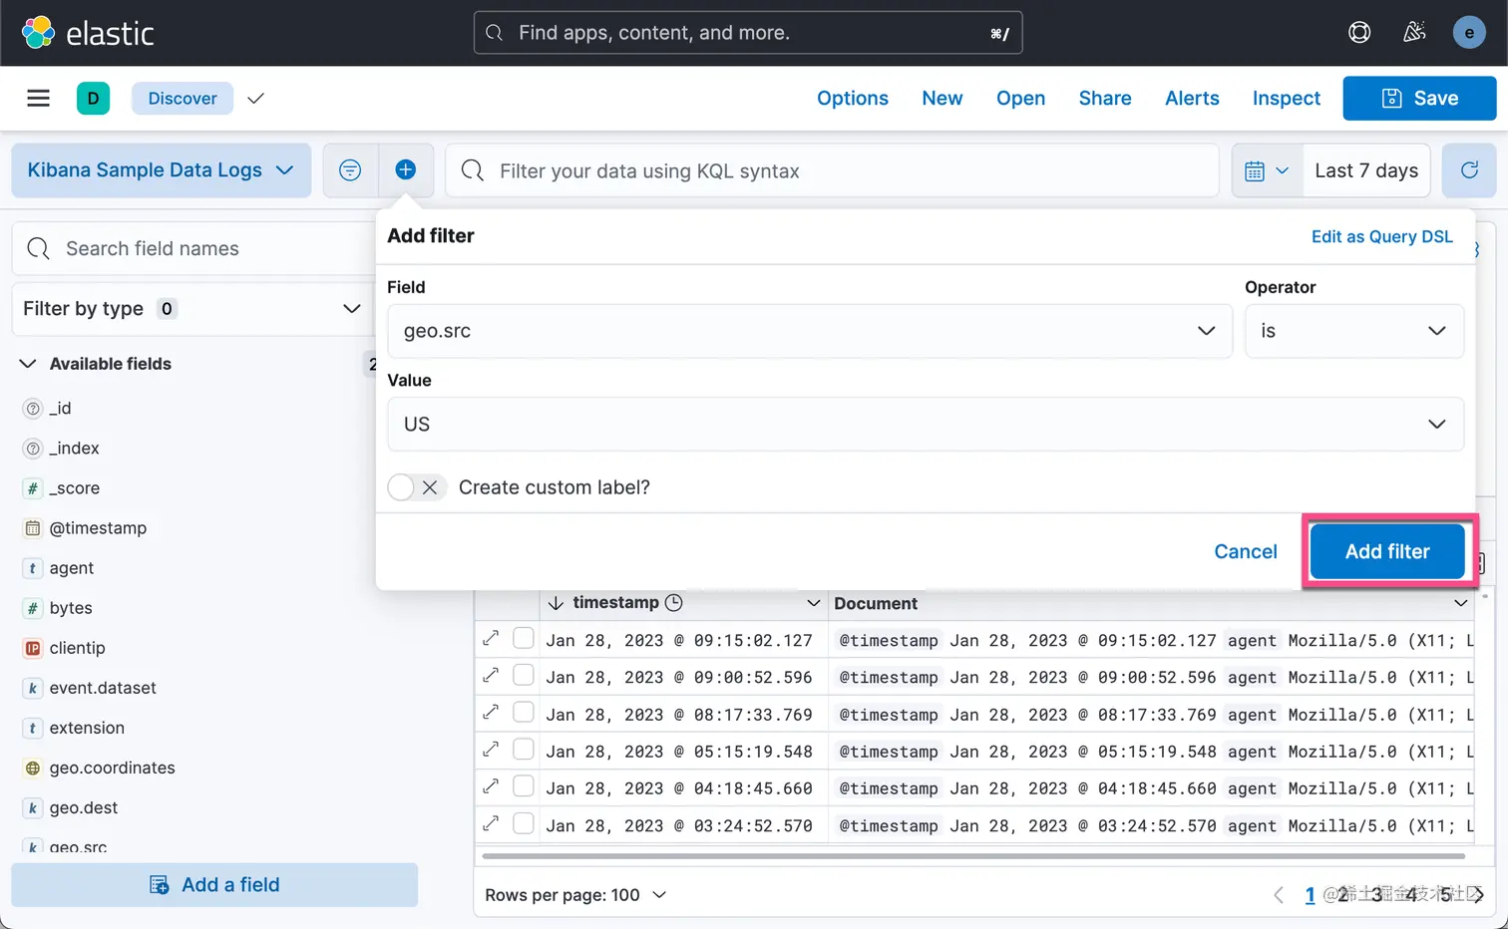
Task: Click the geo.coordinates geo point icon
Action: point(33,768)
